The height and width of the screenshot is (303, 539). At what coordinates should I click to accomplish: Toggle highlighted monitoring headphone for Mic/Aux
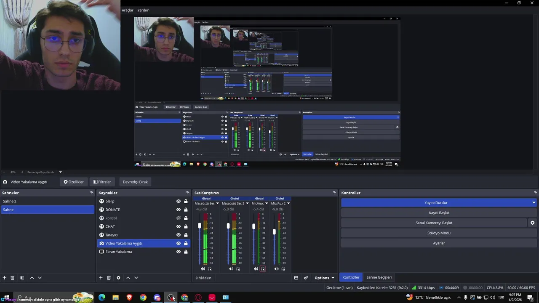[263, 269]
